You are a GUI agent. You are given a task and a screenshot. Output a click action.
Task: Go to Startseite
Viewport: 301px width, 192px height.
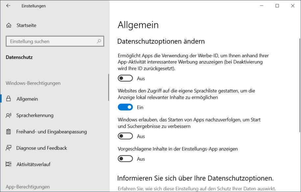(x=26, y=25)
